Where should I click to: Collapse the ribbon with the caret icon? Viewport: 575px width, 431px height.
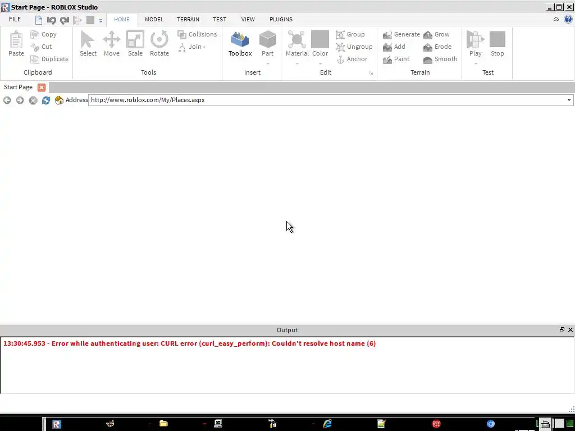[x=556, y=20]
